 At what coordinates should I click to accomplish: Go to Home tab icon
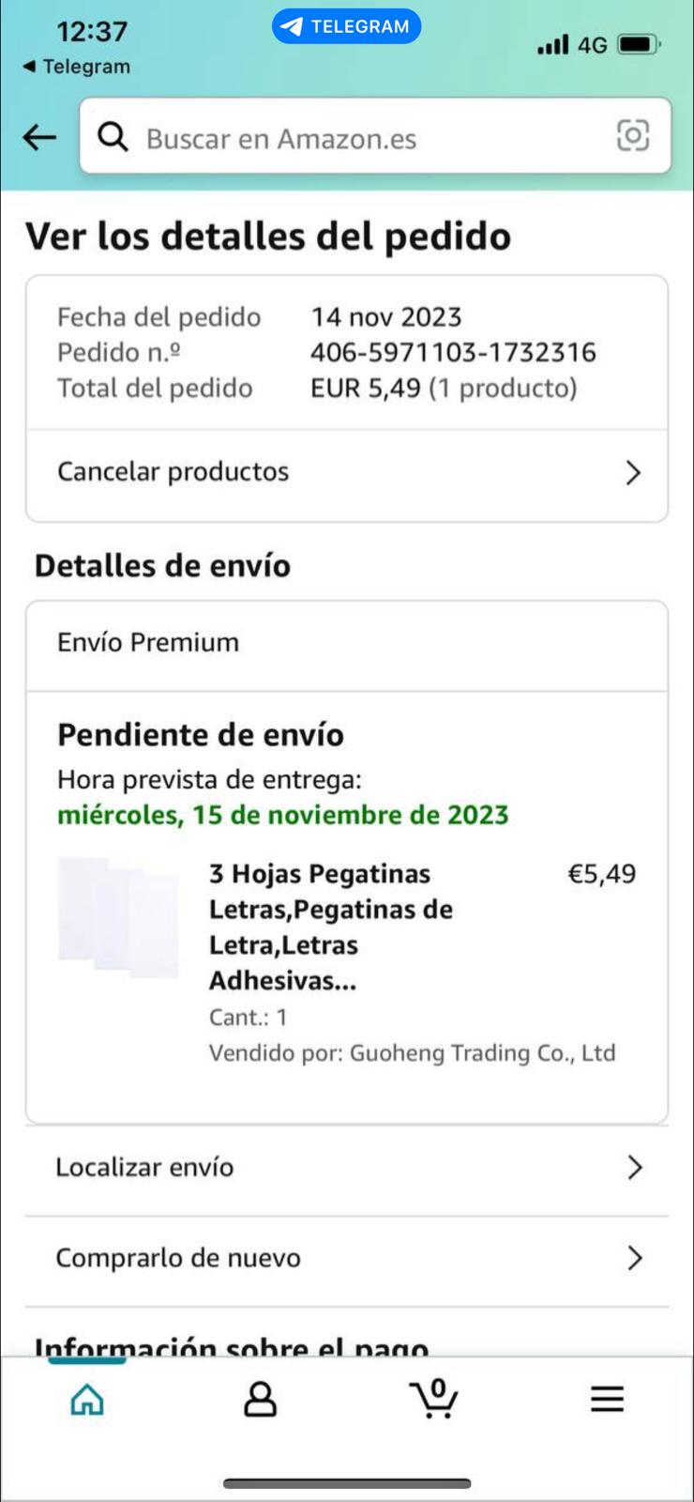click(87, 1399)
